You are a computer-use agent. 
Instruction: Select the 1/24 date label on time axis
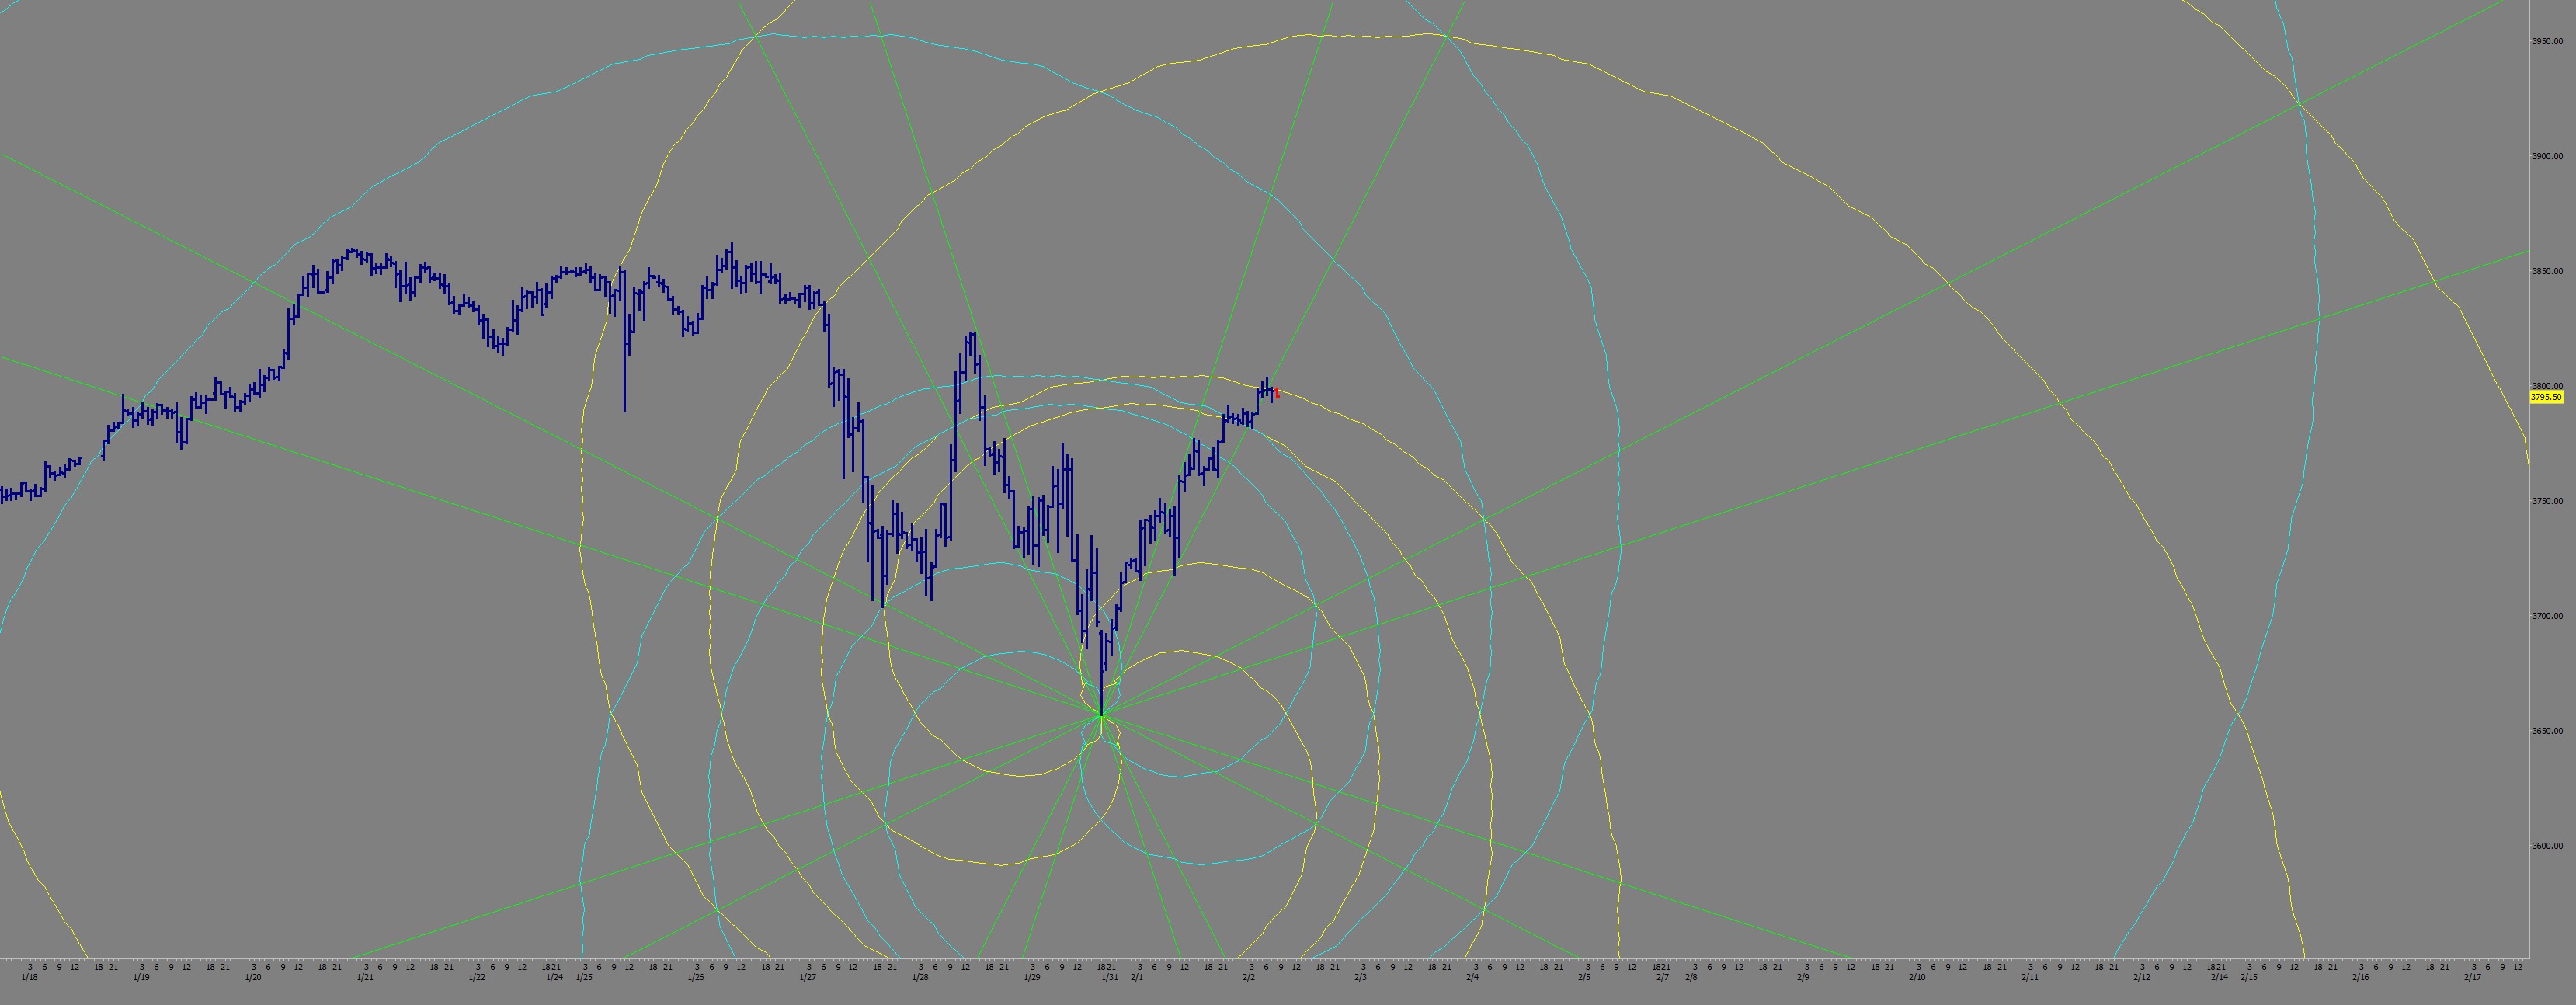point(554,977)
